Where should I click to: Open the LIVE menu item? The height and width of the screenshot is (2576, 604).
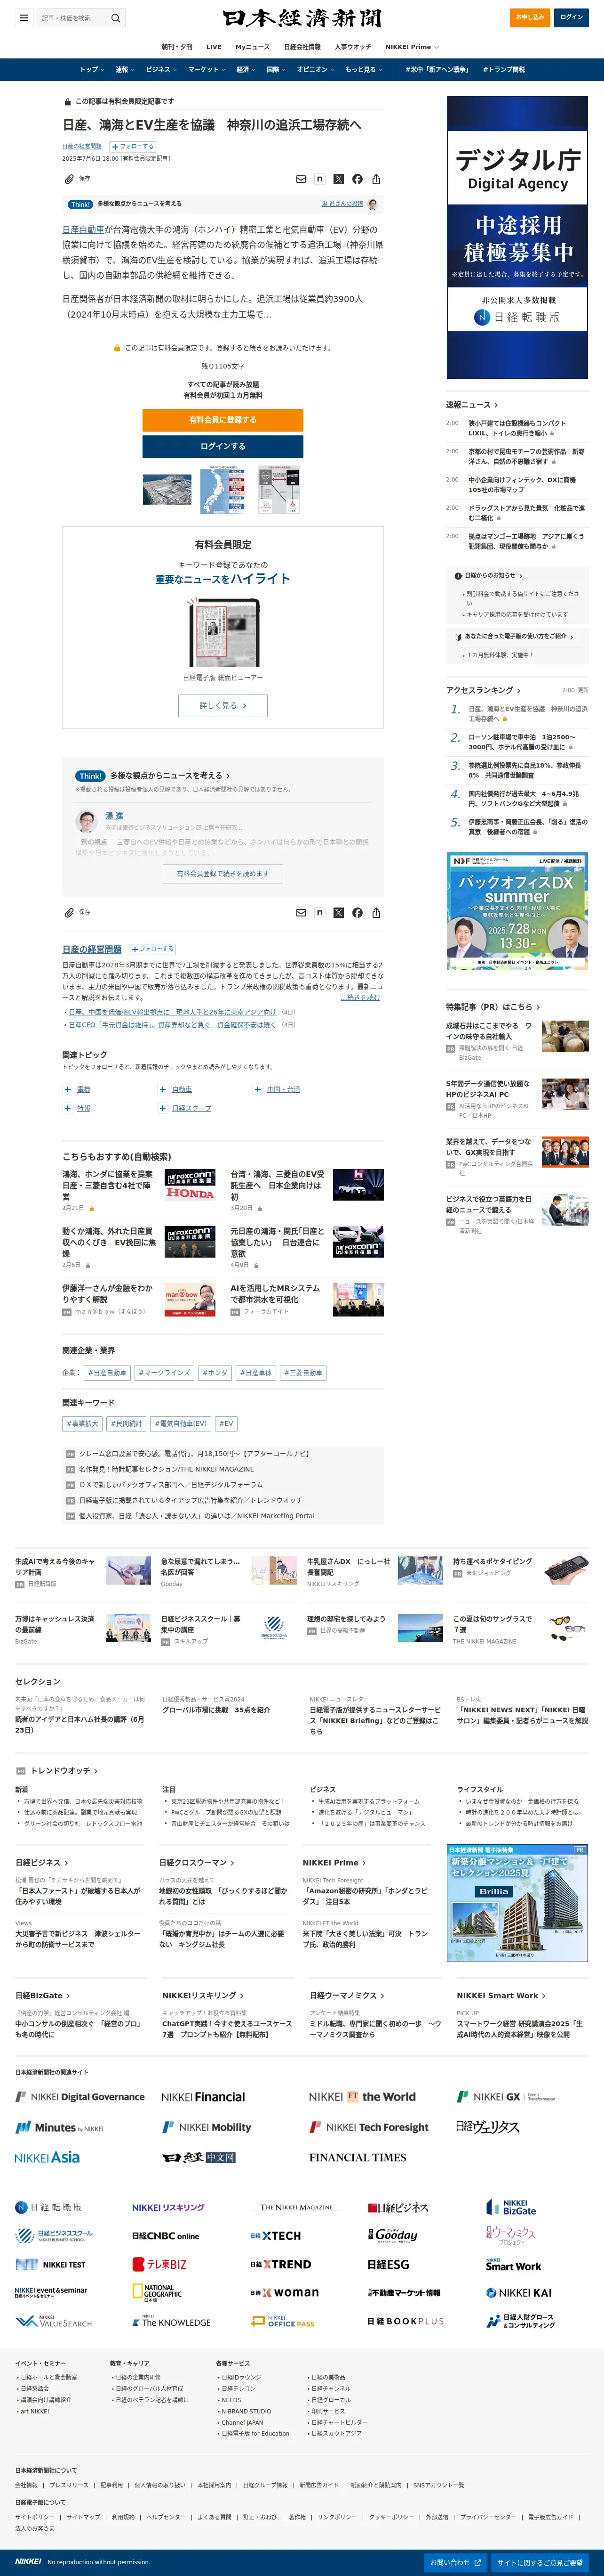(x=214, y=47)
